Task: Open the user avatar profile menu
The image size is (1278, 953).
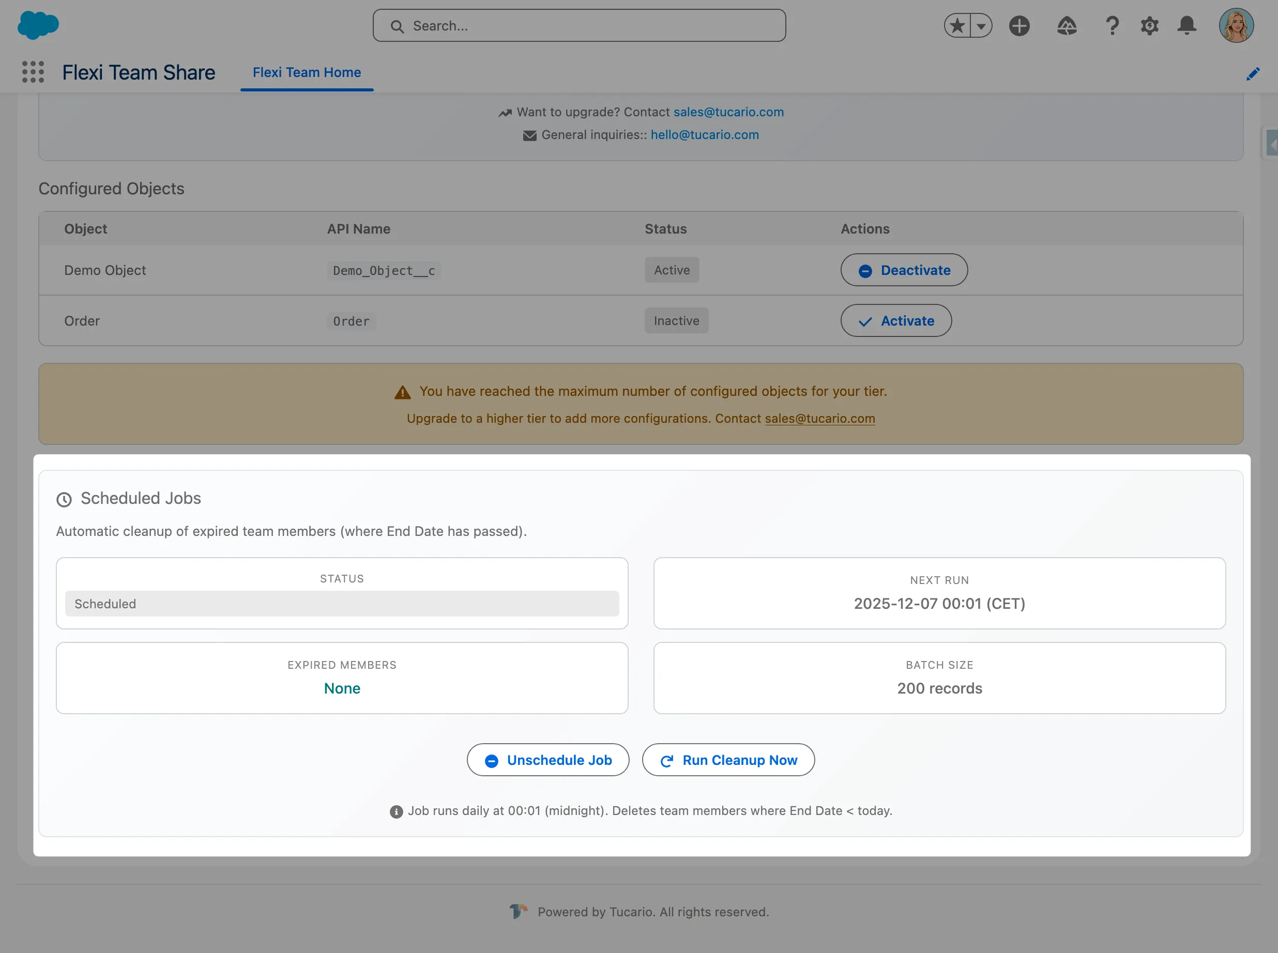Action: (x=1236, y=25)
